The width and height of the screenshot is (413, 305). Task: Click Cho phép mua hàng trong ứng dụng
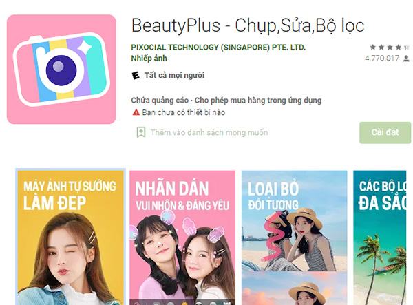pyautogui.click(x=258, y=101)
